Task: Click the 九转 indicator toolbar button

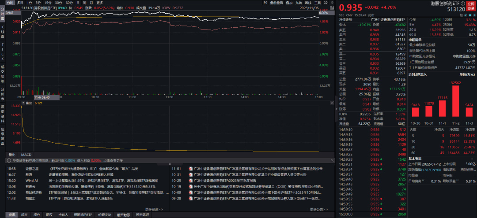Action: tap(299, 3)
